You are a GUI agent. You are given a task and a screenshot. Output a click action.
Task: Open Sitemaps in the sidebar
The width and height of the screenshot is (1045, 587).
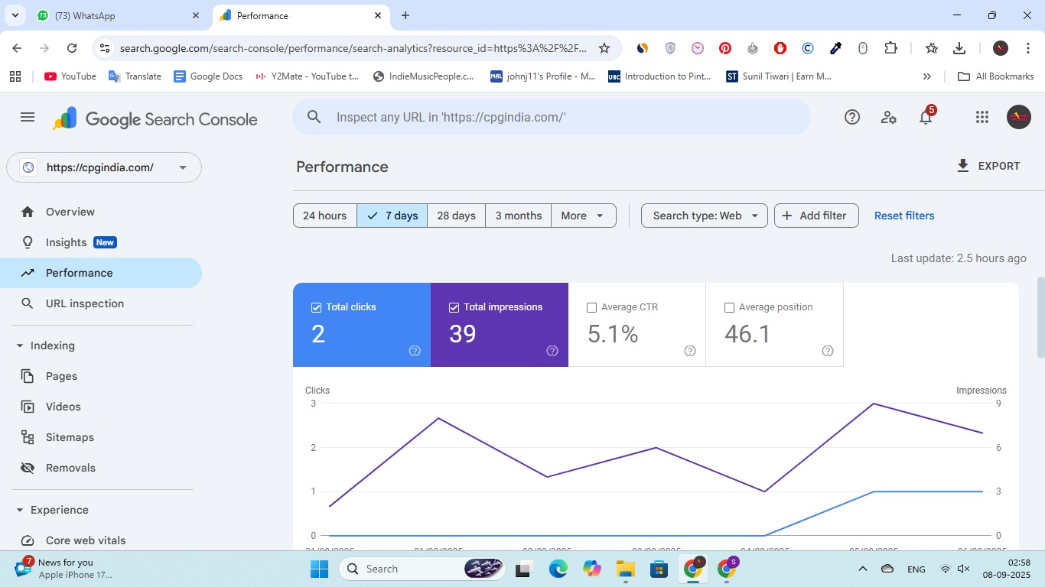point(101,437)
